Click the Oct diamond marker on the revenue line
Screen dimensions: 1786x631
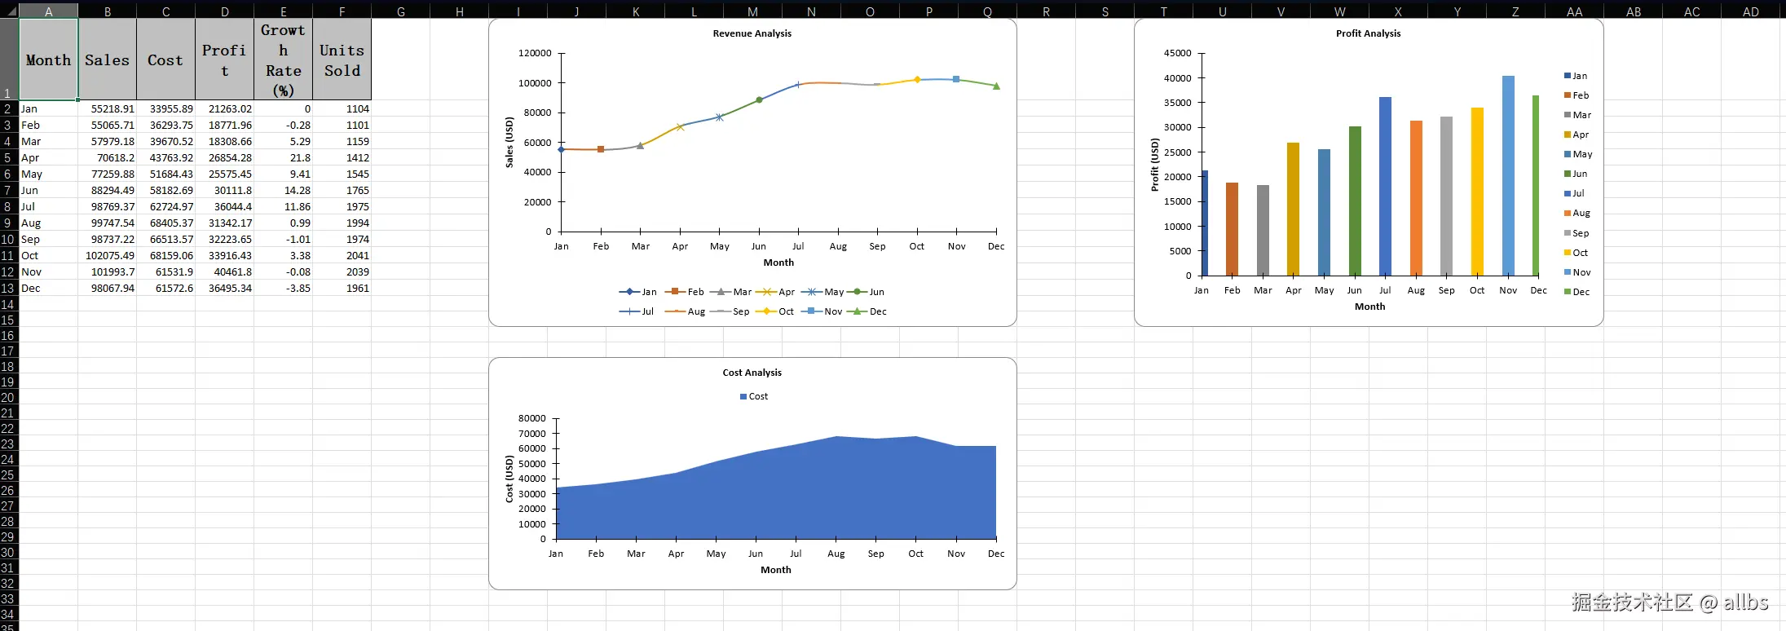[917, 80]
